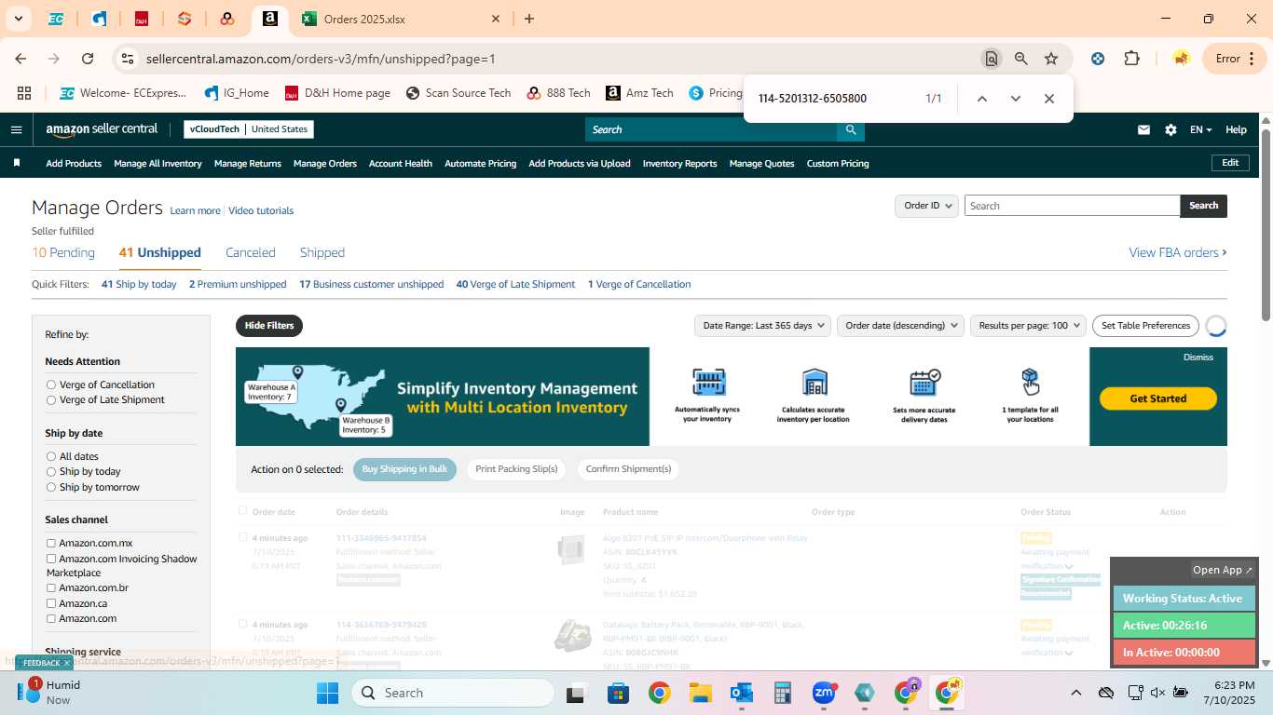This screenshot has width=1273, height=715.
Task: Open Manage Returns menu item
Action: (247, 163)
